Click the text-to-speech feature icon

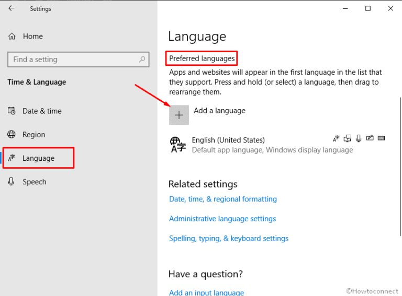(x=348, y=139)
